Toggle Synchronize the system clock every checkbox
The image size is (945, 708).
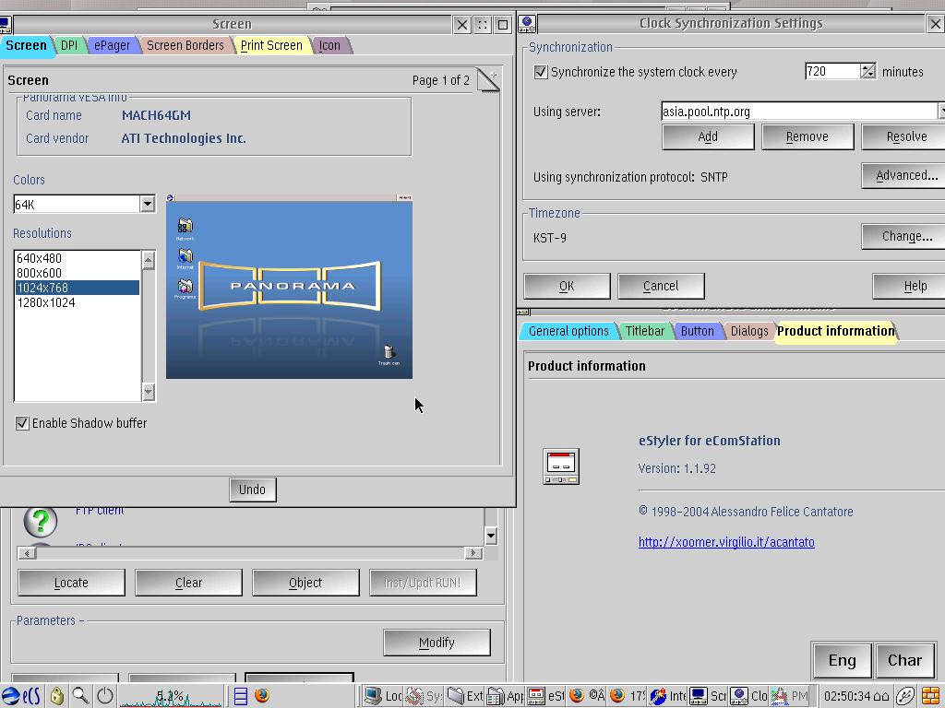pyautogui.click(x=541, y=72)
